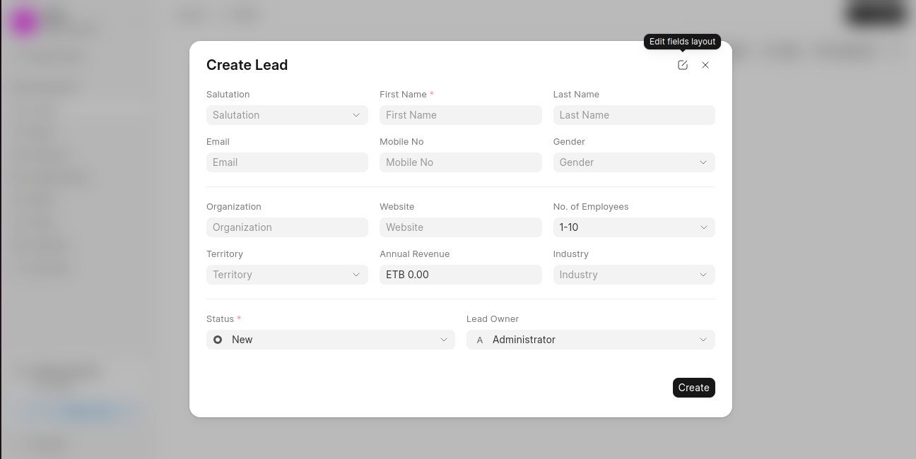Viewport: 916px width, 459px height.
Task: Open the Edit fields layout editor
Action: [682, 64]
